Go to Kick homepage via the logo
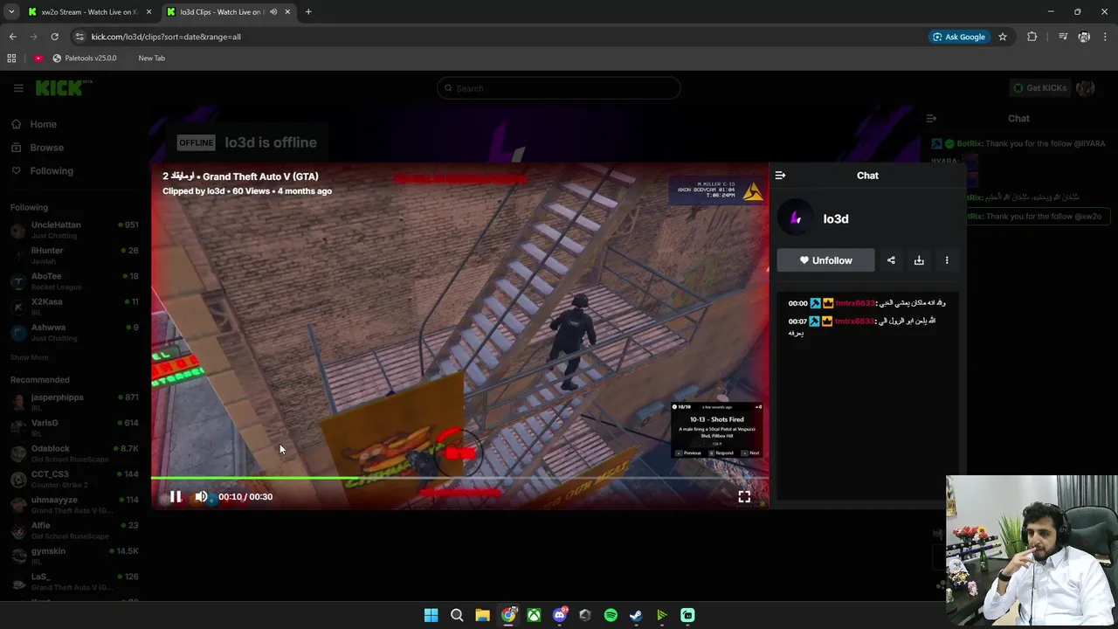Viewport: 1118px width, 629px height. [x=62, y=87]
